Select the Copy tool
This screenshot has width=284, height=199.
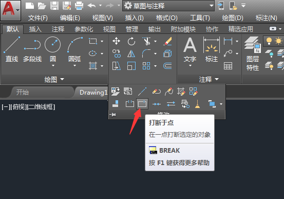[116, 53]
